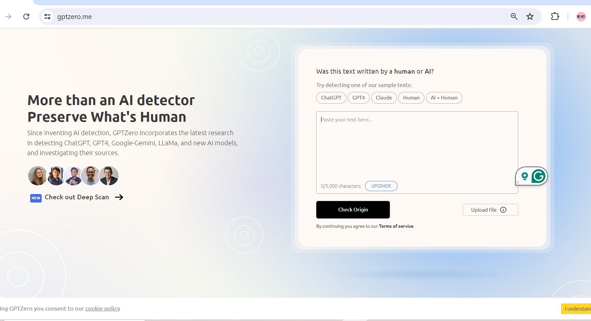Select the AI + Human sample text
This screenshot has height=321, width=591.
pyautogui.click(x=444, y=98)
